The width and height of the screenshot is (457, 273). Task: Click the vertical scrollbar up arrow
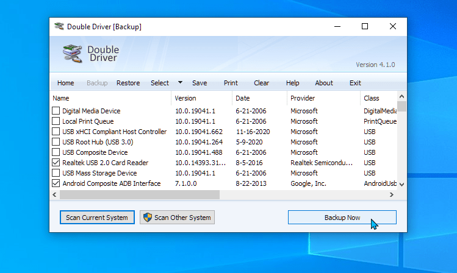401,96
